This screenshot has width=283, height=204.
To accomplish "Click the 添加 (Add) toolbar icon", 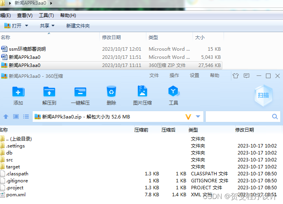I will tap(18, 92).
